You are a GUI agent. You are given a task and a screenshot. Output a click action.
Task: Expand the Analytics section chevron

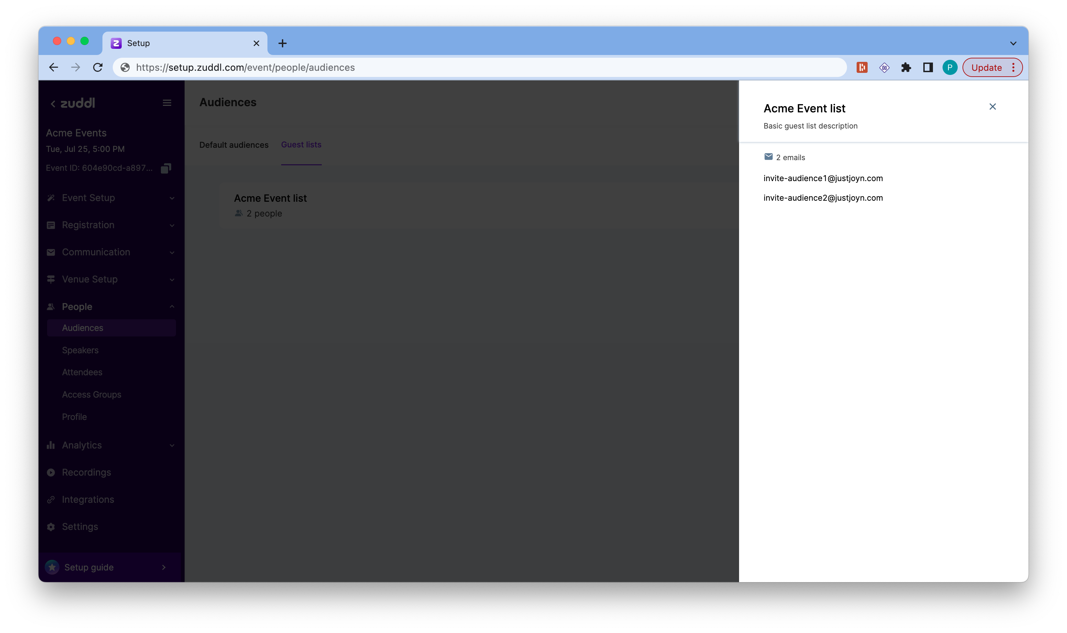(x=172, y=445)
